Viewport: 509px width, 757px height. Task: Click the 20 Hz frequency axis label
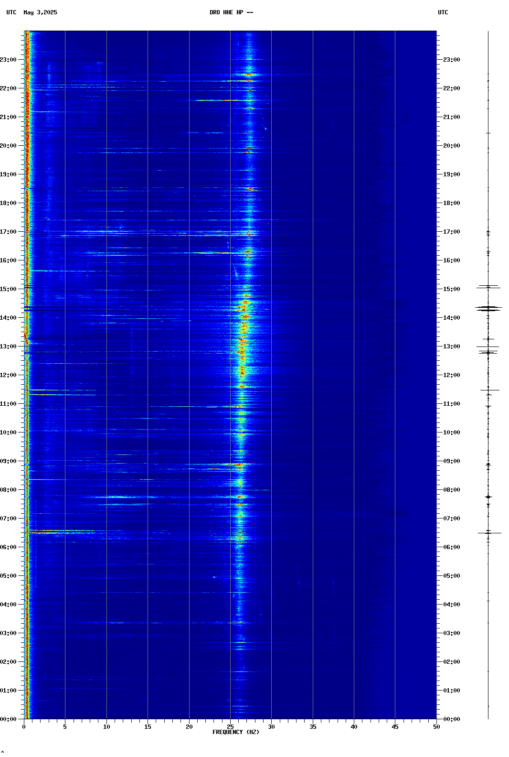coord(189,727)
